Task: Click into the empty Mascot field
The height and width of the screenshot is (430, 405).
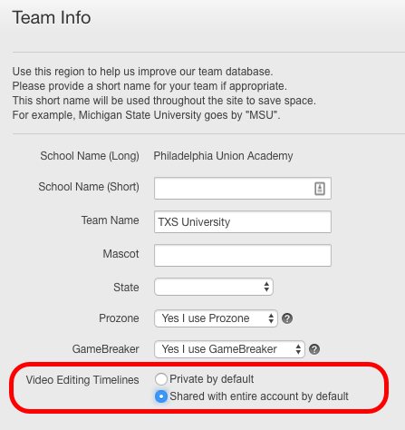Action: [243, 256]
